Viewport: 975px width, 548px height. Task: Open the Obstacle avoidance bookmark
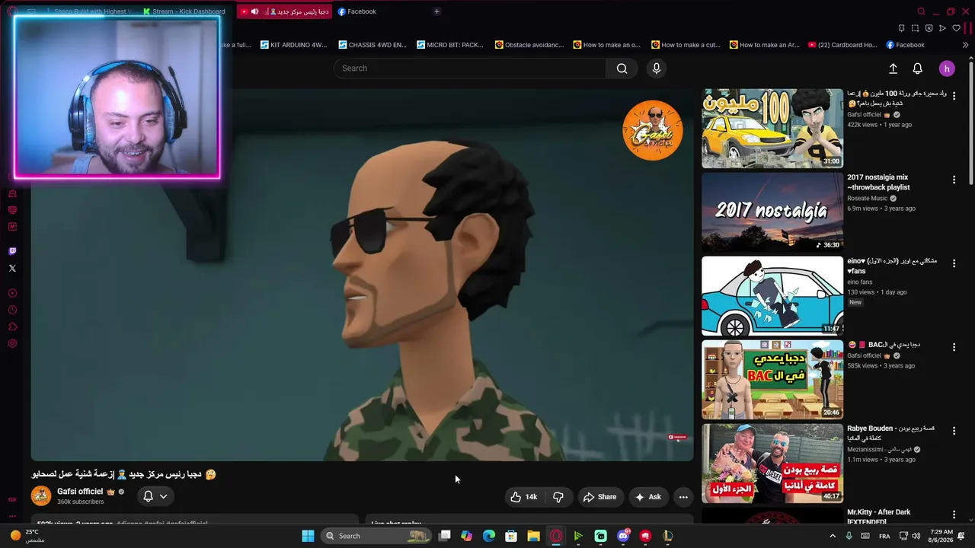(x=529, y=45)
